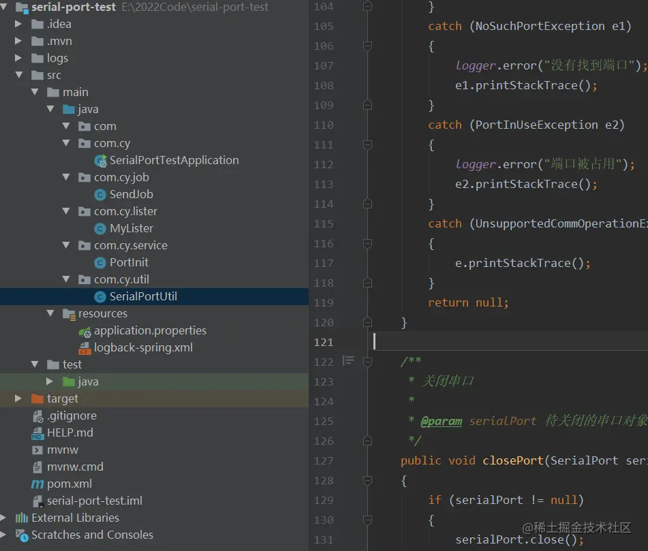Click the SerialPortUtil class icon
648x551 pixels.
(100, 296)
